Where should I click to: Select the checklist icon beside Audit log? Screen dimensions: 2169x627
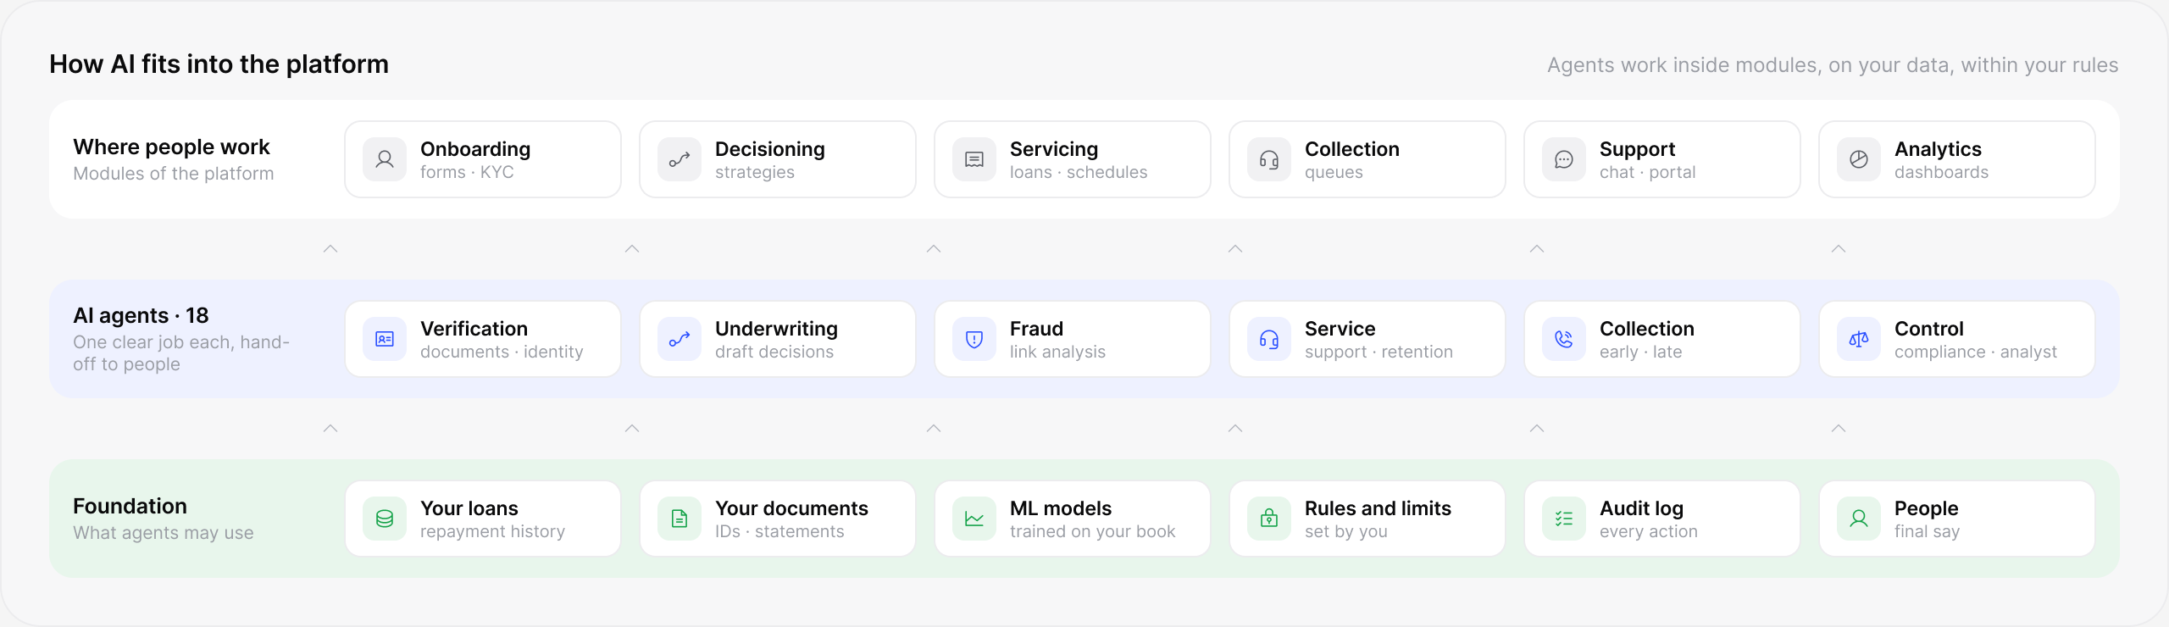pos(1564,519)
